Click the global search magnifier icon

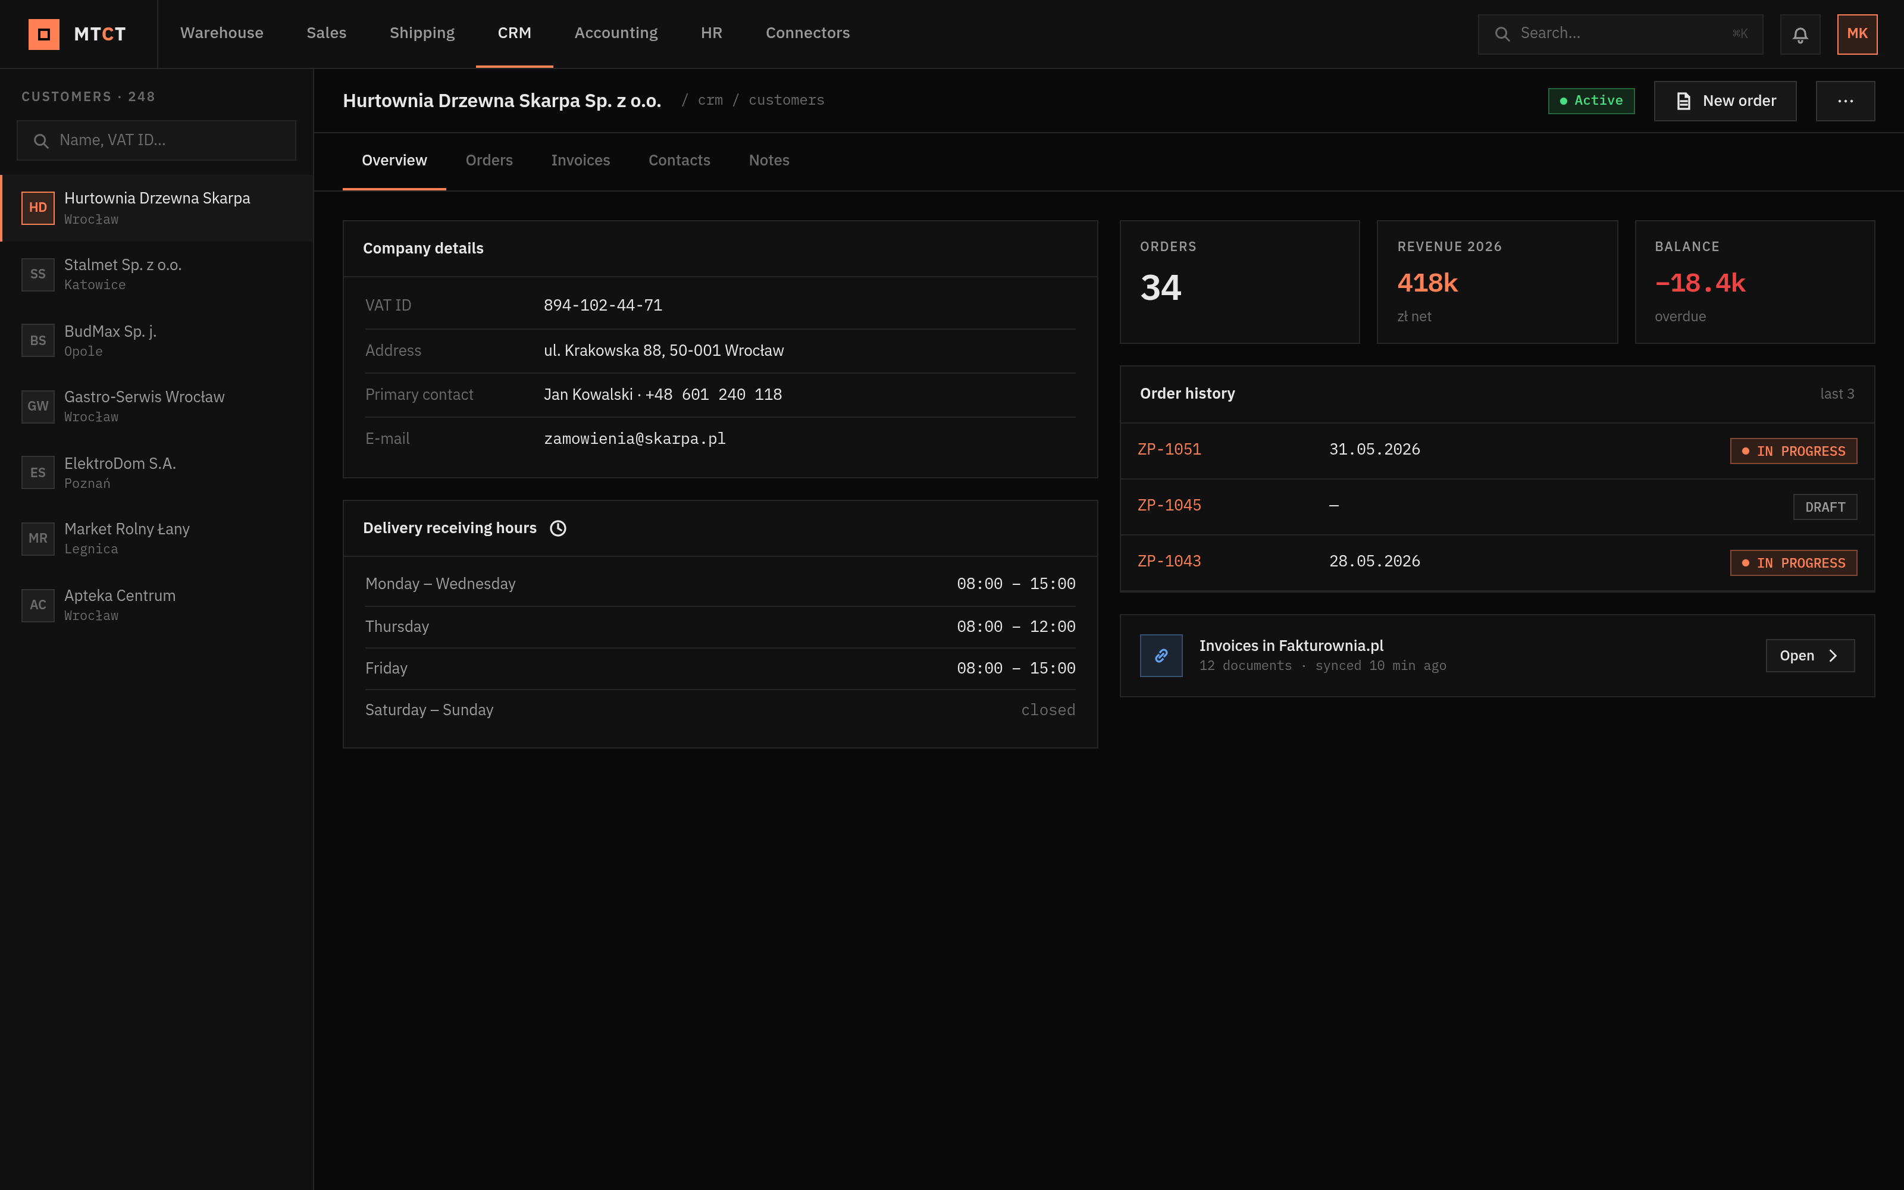pyautogui.click(x=1502, y=34)
